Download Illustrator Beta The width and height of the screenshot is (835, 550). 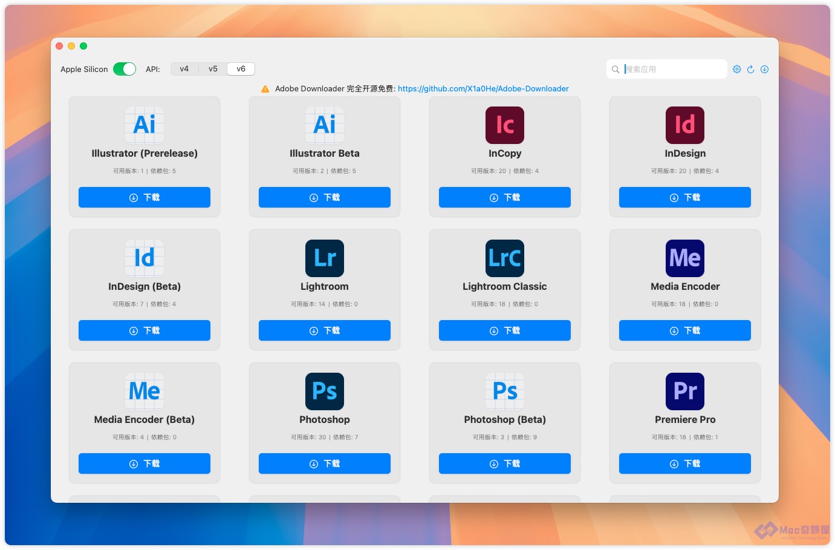point(325,197)
